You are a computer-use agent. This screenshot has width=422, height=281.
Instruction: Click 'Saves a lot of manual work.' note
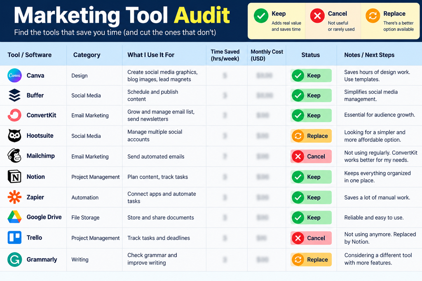click(x=377, y=197)
